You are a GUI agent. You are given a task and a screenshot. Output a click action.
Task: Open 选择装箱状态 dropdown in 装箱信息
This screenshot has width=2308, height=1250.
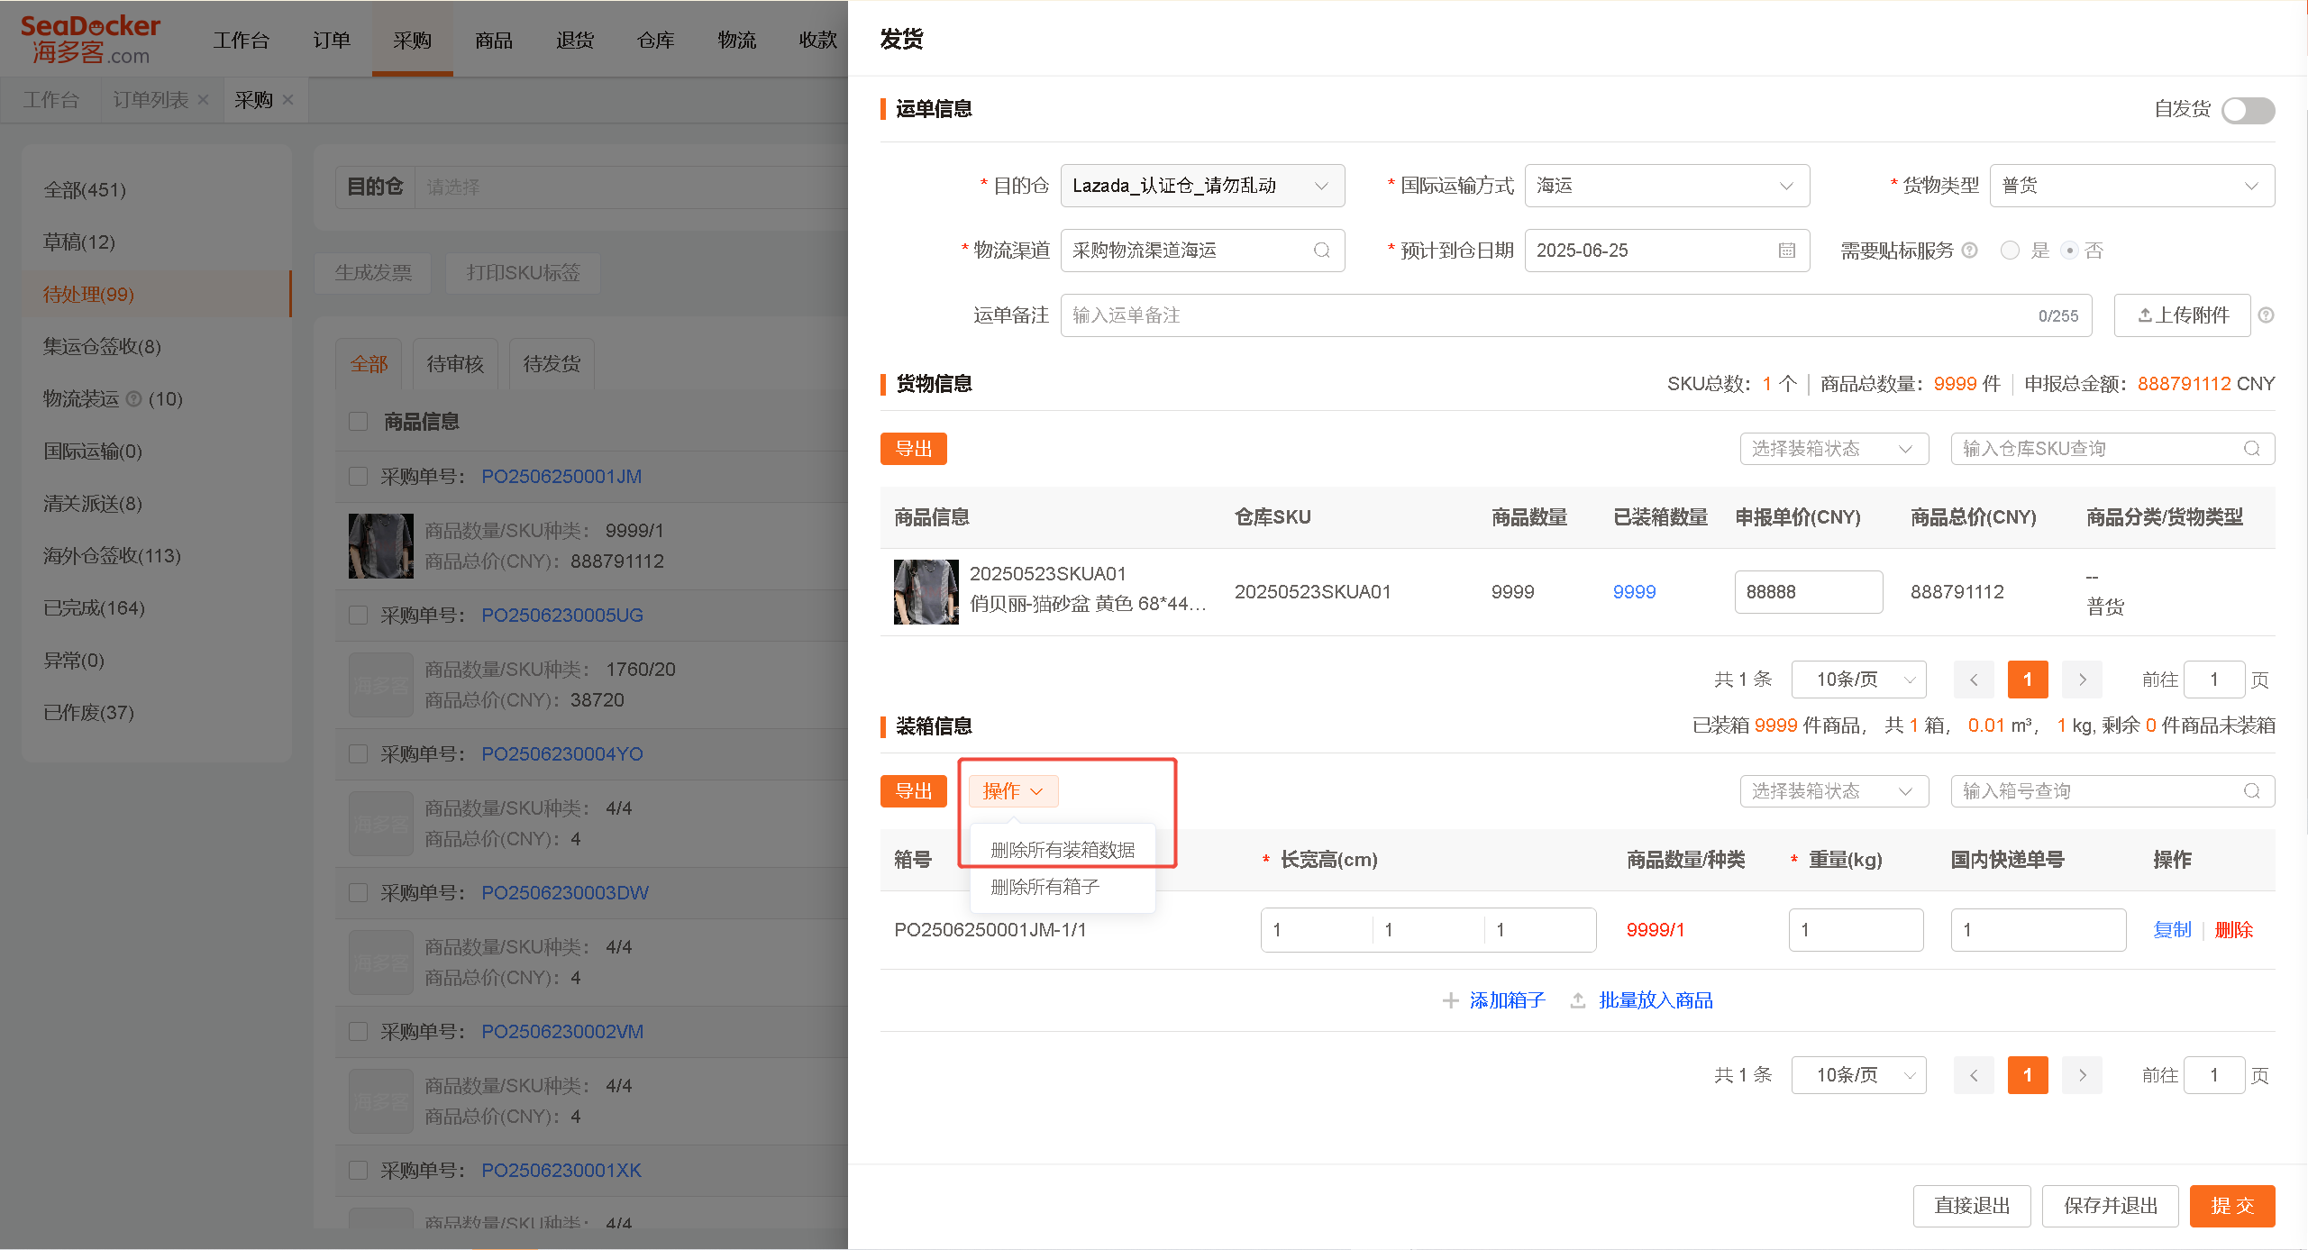[1834, 791]
